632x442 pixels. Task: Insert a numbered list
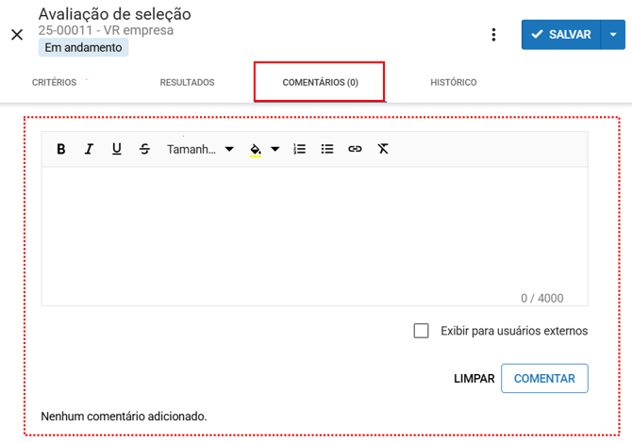pos(300,149)
